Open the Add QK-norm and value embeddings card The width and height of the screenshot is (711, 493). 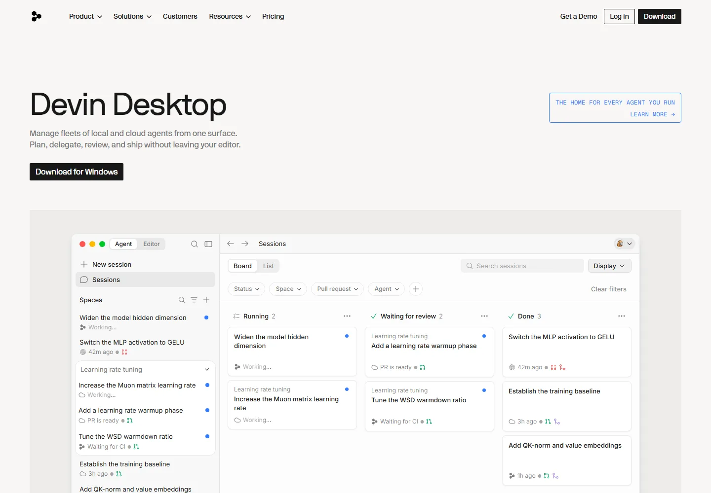click(567, 460)
